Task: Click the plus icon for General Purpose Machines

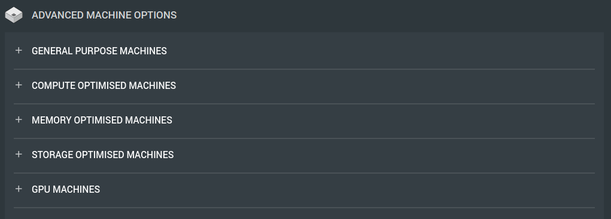Action: click(19, 51)
